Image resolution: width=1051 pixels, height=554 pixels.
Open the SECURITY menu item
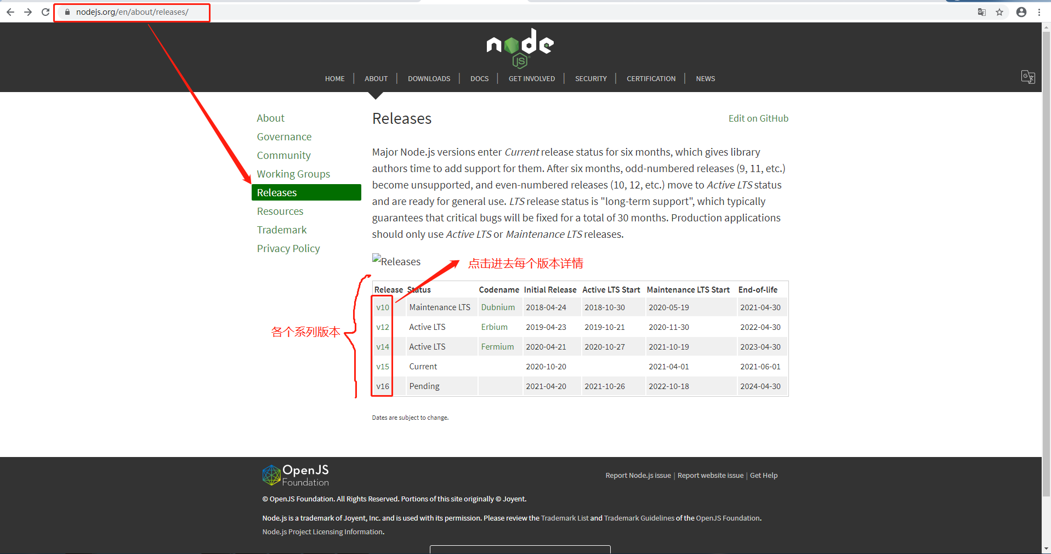[x=590, y=78]
